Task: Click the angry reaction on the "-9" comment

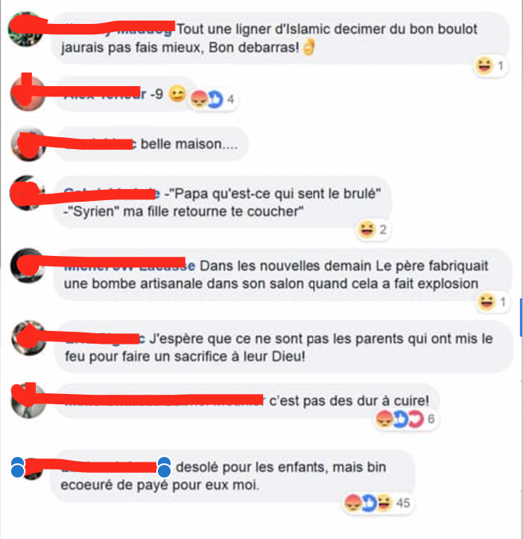Action: pos(199,100)
